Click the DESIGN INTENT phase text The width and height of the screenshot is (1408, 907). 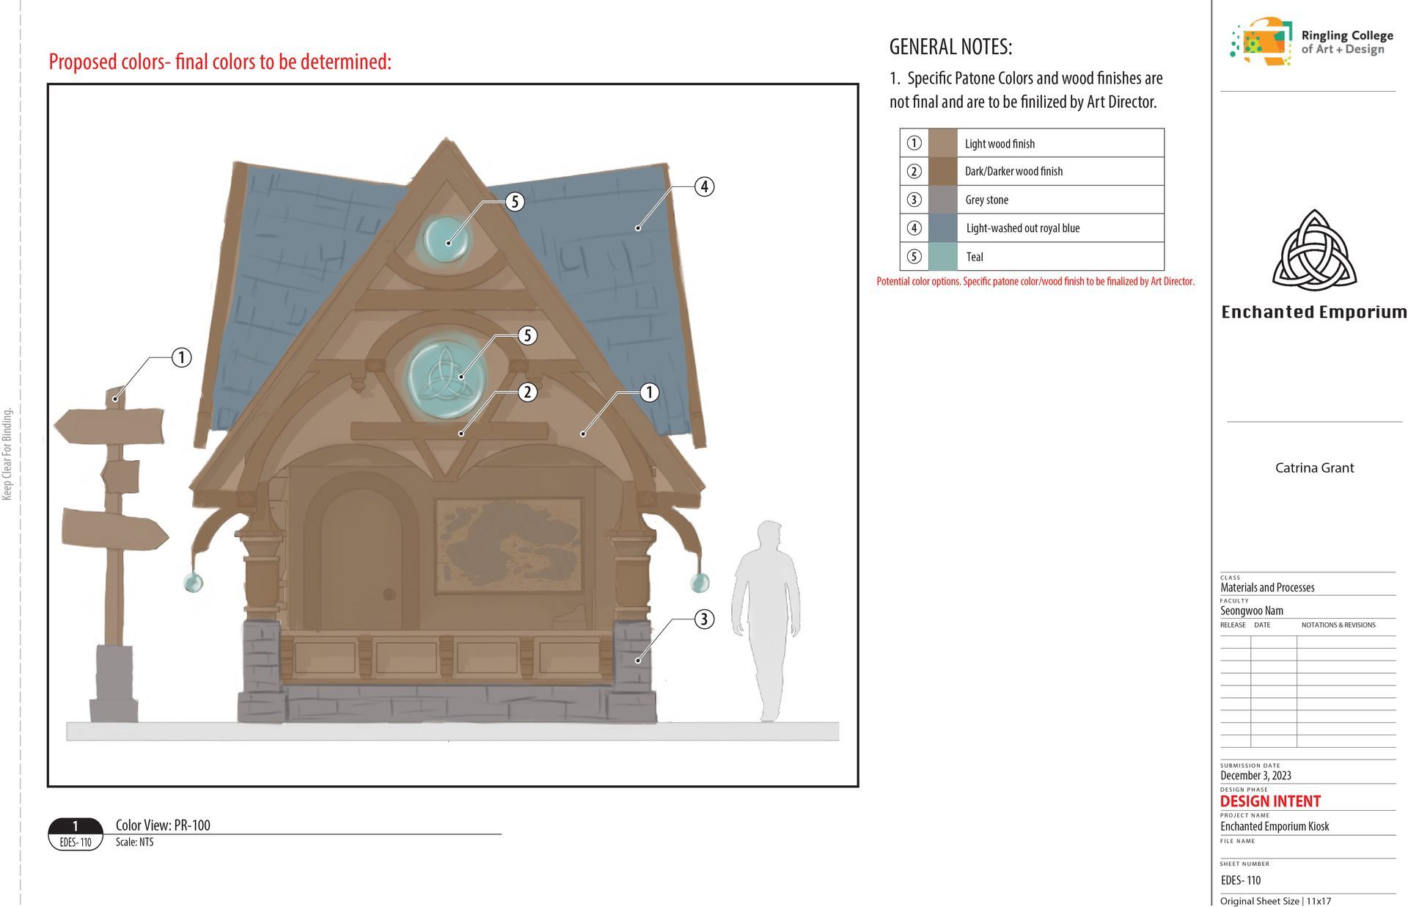point(1270,801)
